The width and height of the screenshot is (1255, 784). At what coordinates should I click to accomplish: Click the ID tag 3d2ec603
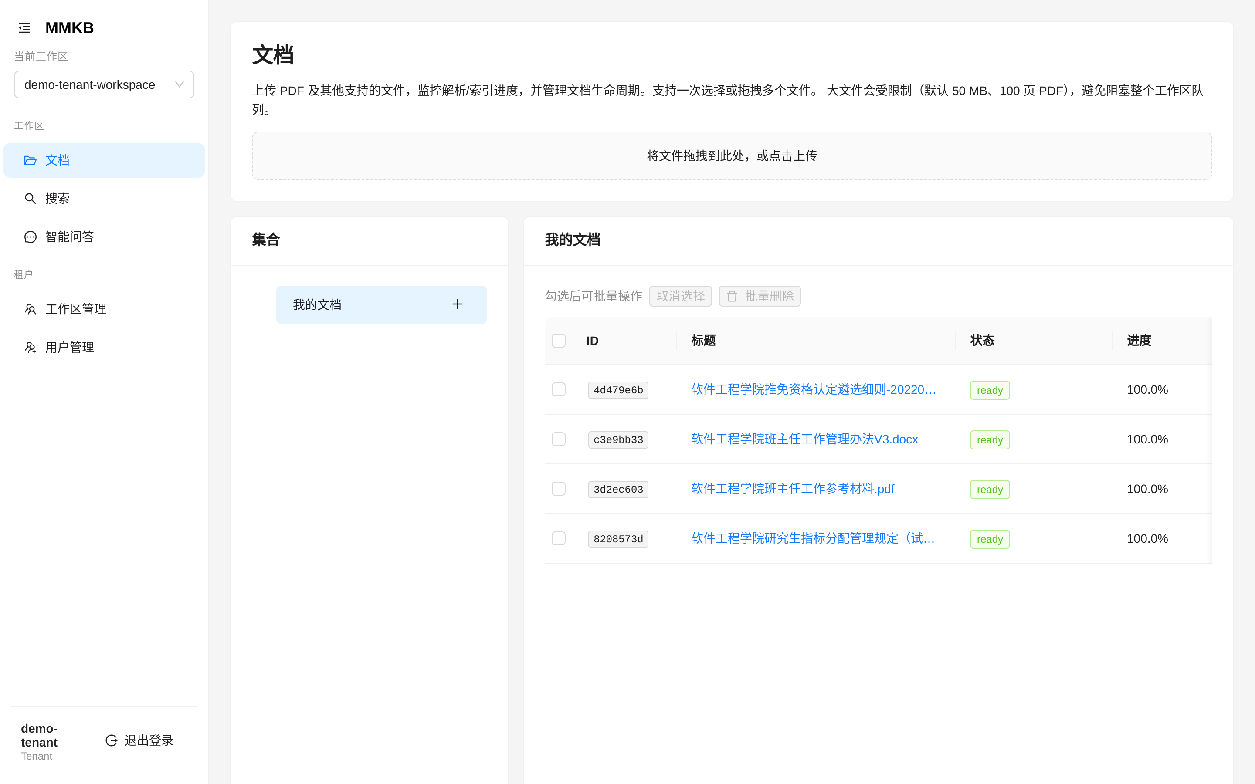tap(618, 490)
